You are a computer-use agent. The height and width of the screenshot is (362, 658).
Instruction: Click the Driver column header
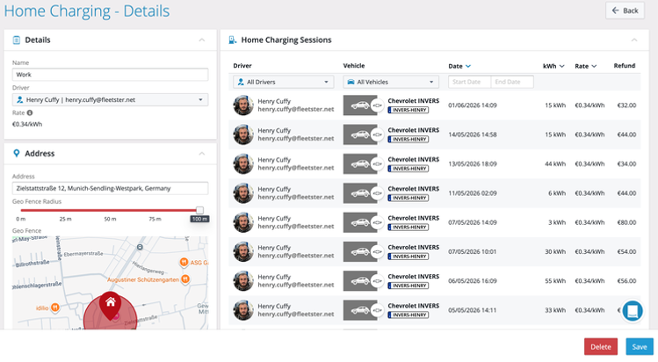click(242, 65)
